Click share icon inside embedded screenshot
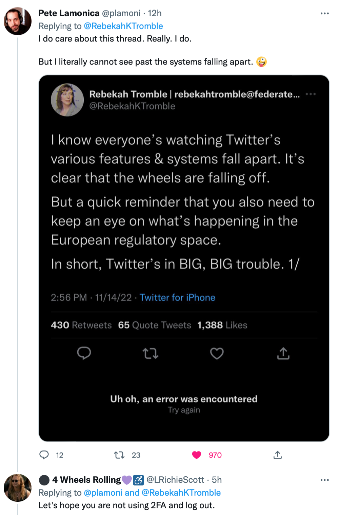Image resolution: width=339 pixels, height=515 pixels. point(283,354)
